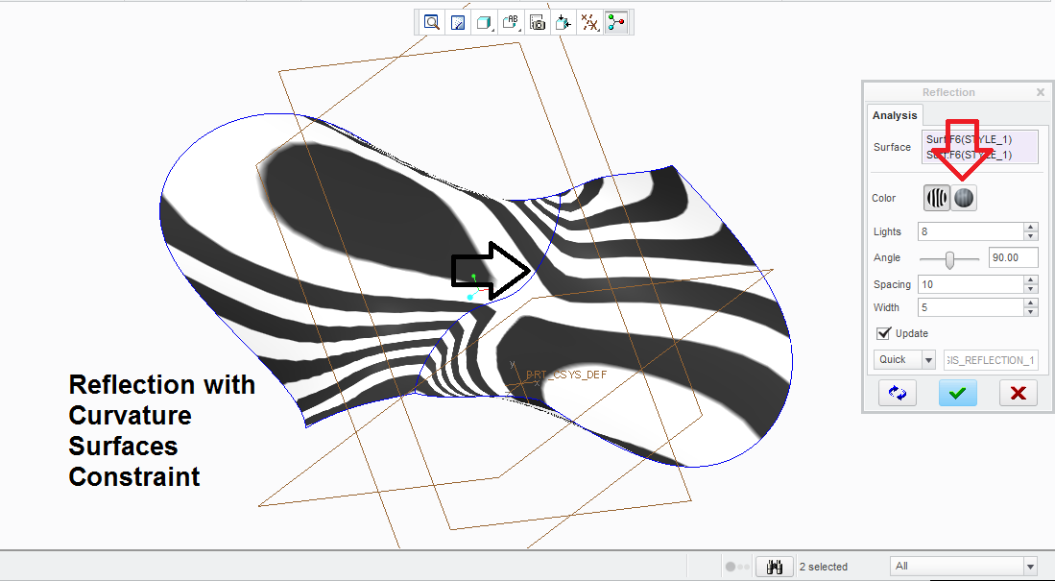Viewport: 1055px width, 581px height.
Task: Click the view normal cube-arrows icon
Action: tap(563, 23)
